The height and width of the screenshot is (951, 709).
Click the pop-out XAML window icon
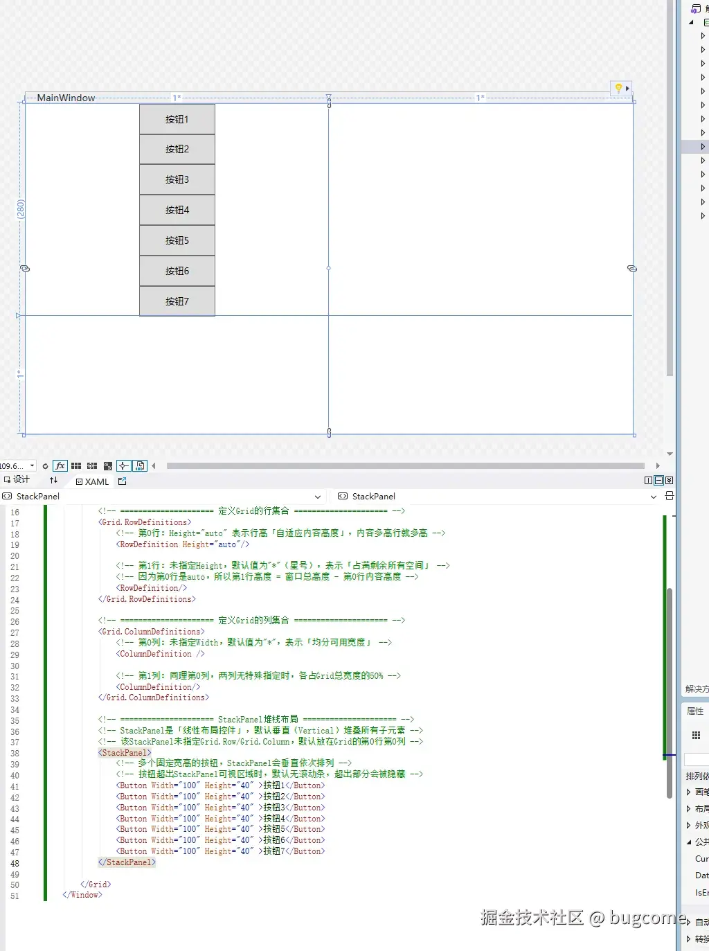pos(123,481)
